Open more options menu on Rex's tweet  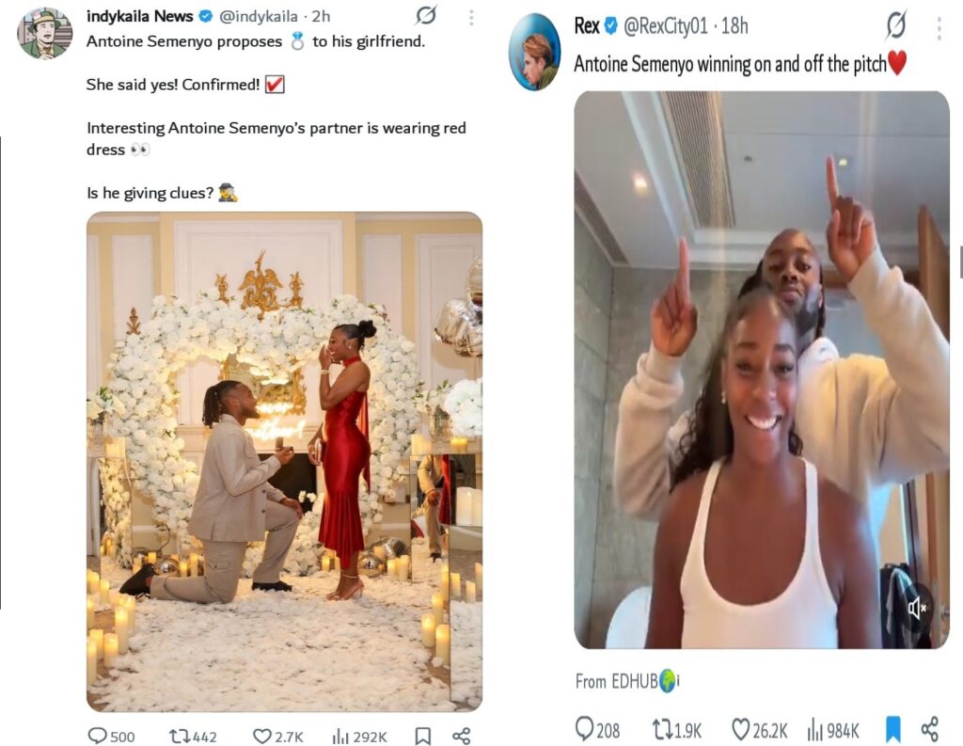point(939,27)
